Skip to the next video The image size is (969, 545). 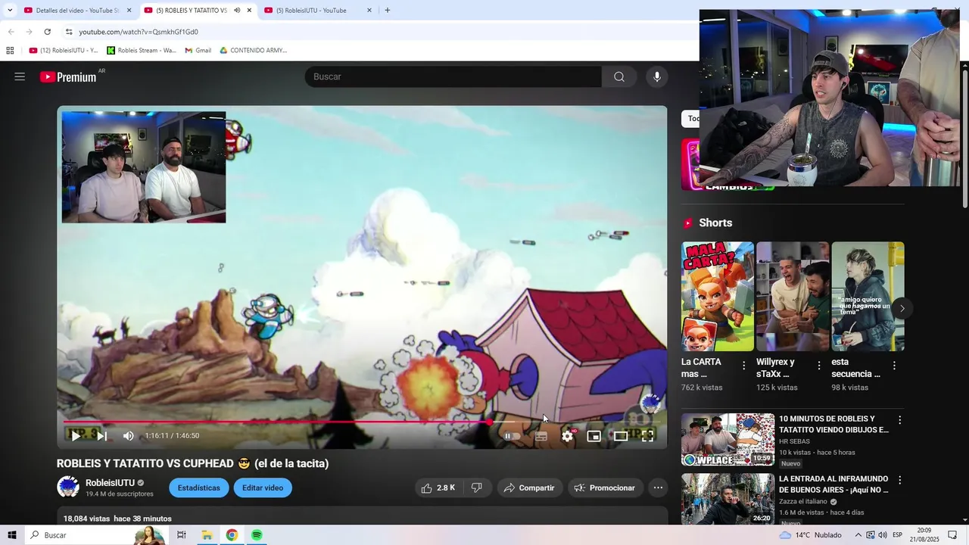[x=101, y=436]
